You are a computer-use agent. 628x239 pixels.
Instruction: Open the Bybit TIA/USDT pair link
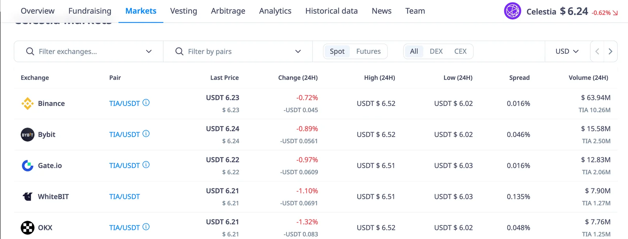coord(124,135)
